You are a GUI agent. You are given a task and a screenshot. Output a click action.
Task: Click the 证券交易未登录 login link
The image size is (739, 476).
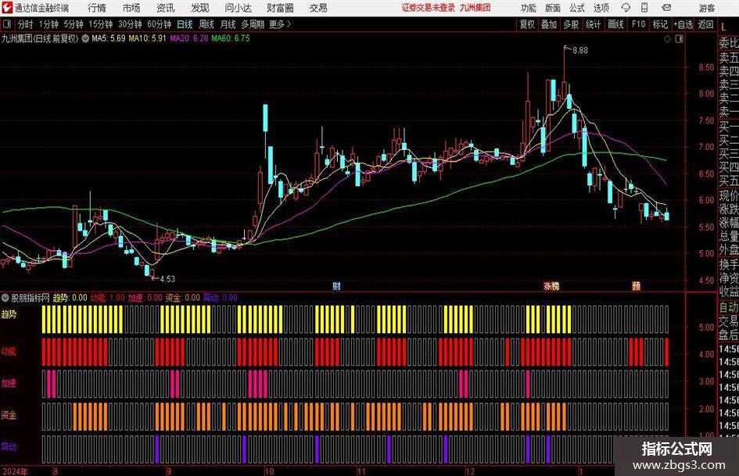[429, 8]
